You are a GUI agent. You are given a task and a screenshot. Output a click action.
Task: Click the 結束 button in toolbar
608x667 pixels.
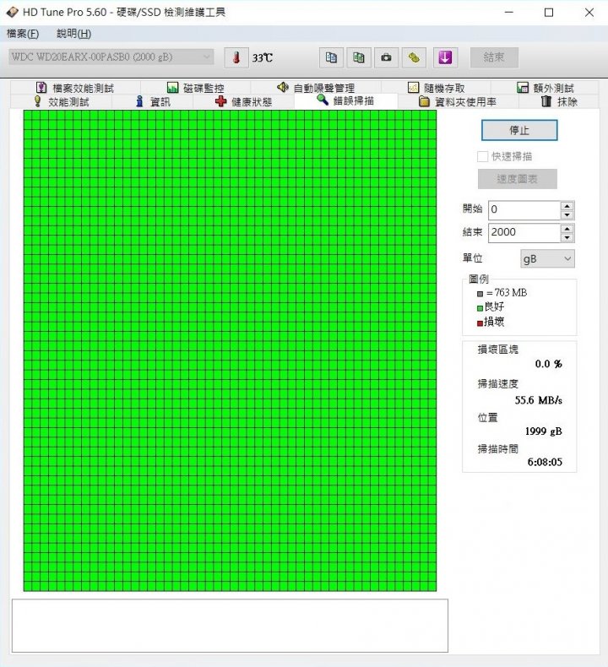pyautogui.click(x=494, y=57)
